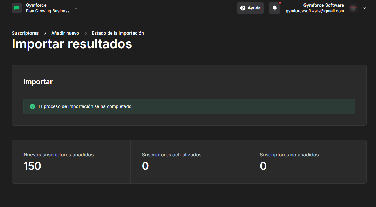Navigate to the Añadir nuevo breadcrumb
376x207 pixels.
(x=65, y=33)
